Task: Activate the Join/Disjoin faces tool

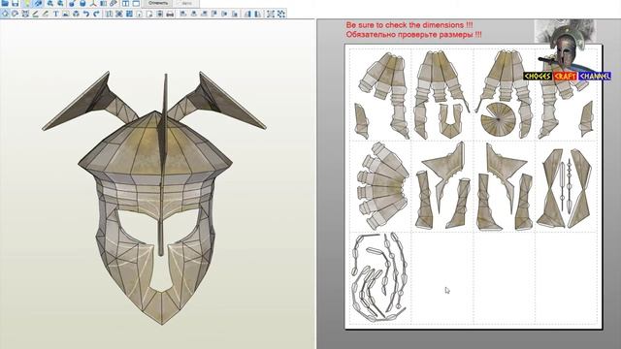Action: 25,14
